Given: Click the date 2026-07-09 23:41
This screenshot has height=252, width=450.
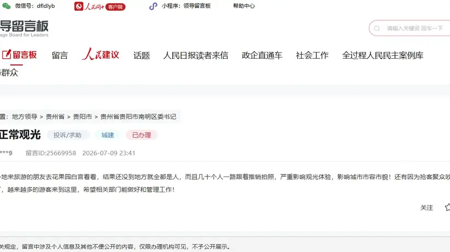Looking at the screenshot, I should point(109,153).
